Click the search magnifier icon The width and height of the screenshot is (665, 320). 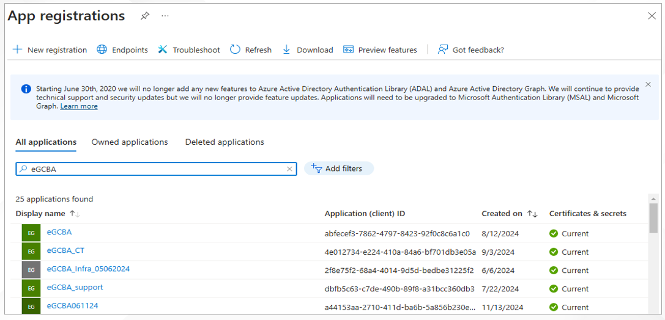pos(23,169)
